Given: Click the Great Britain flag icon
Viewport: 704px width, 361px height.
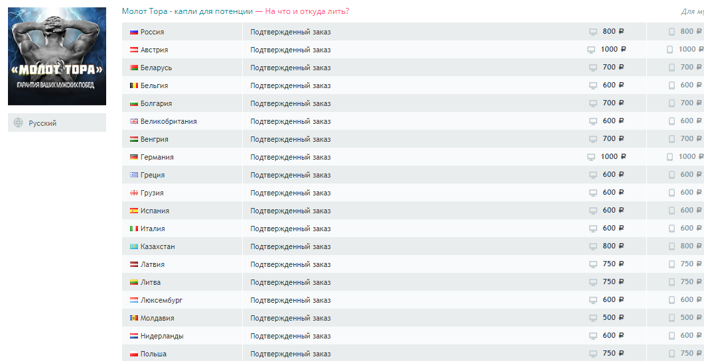Looking at the screenshot, I should tap(133, 121).
